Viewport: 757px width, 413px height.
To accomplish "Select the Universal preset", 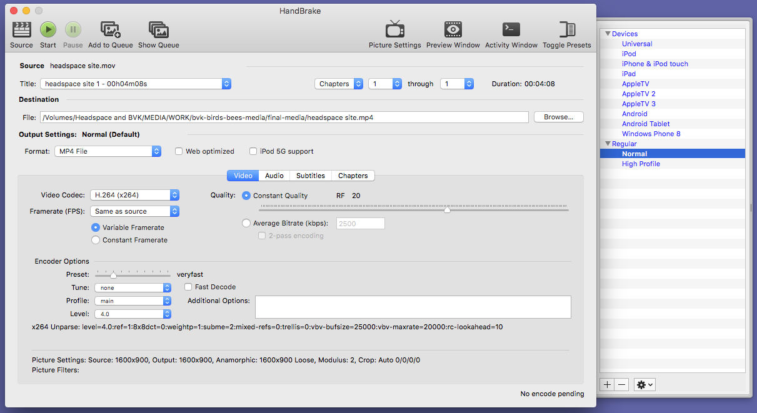I will tap(637, 44).
